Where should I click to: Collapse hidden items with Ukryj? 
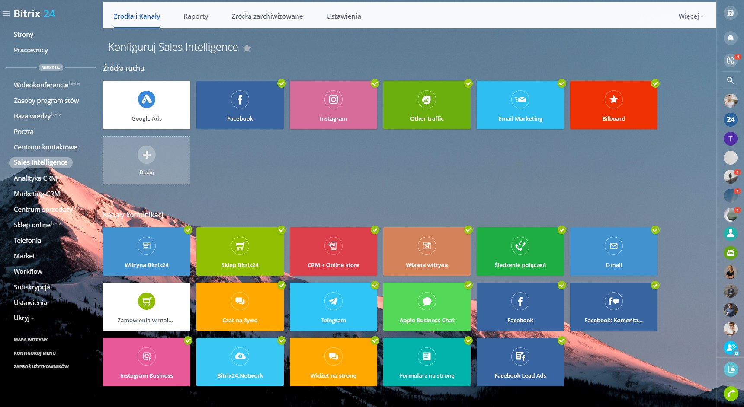23,318
